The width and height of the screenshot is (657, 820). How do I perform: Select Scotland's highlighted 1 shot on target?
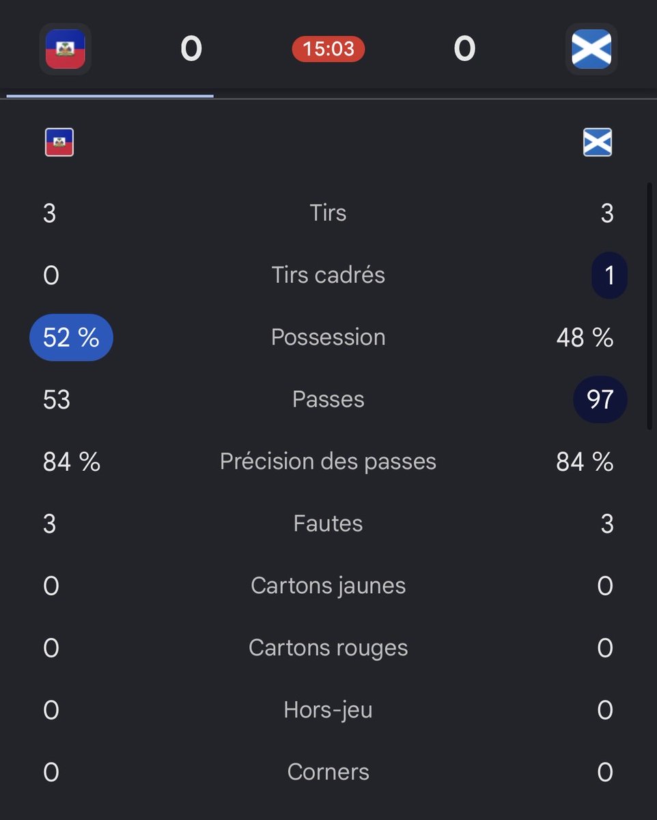609,275
